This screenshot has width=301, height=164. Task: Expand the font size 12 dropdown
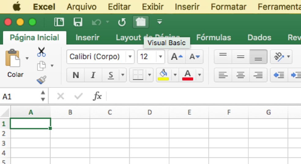point(160,57)
